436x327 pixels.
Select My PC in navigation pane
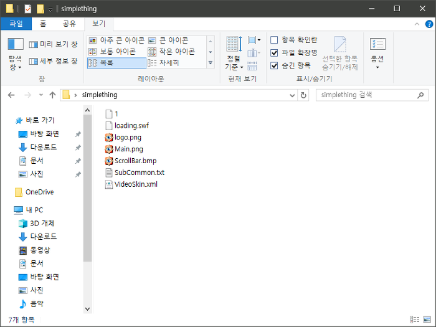point(29,210)
